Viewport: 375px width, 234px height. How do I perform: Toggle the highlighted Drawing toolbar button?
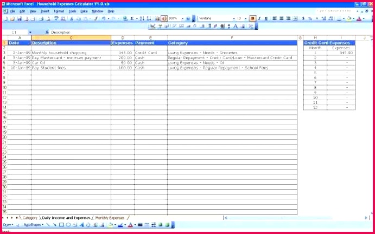(x=164, y=18)
